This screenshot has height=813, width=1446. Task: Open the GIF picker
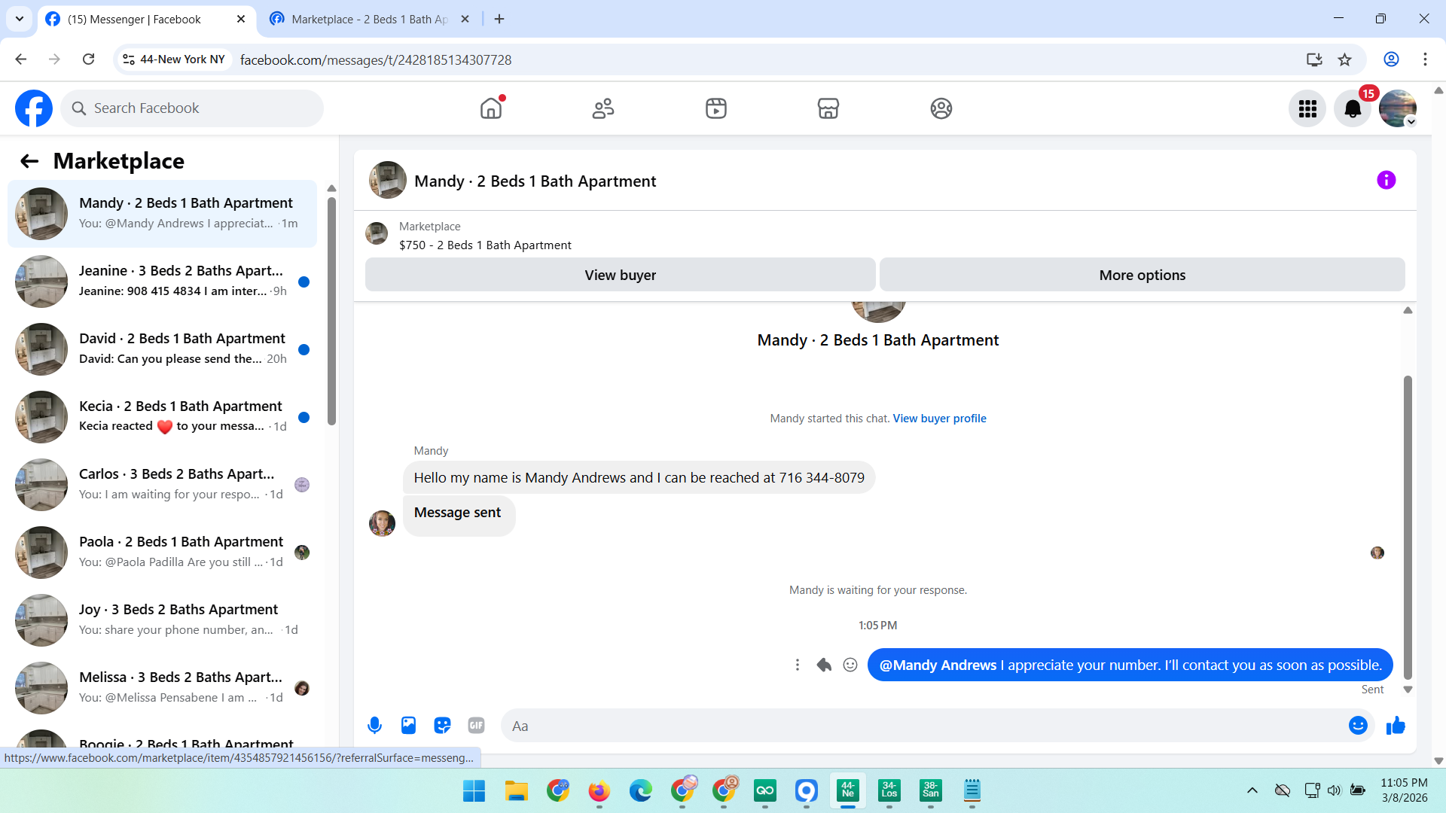point(476,726)
